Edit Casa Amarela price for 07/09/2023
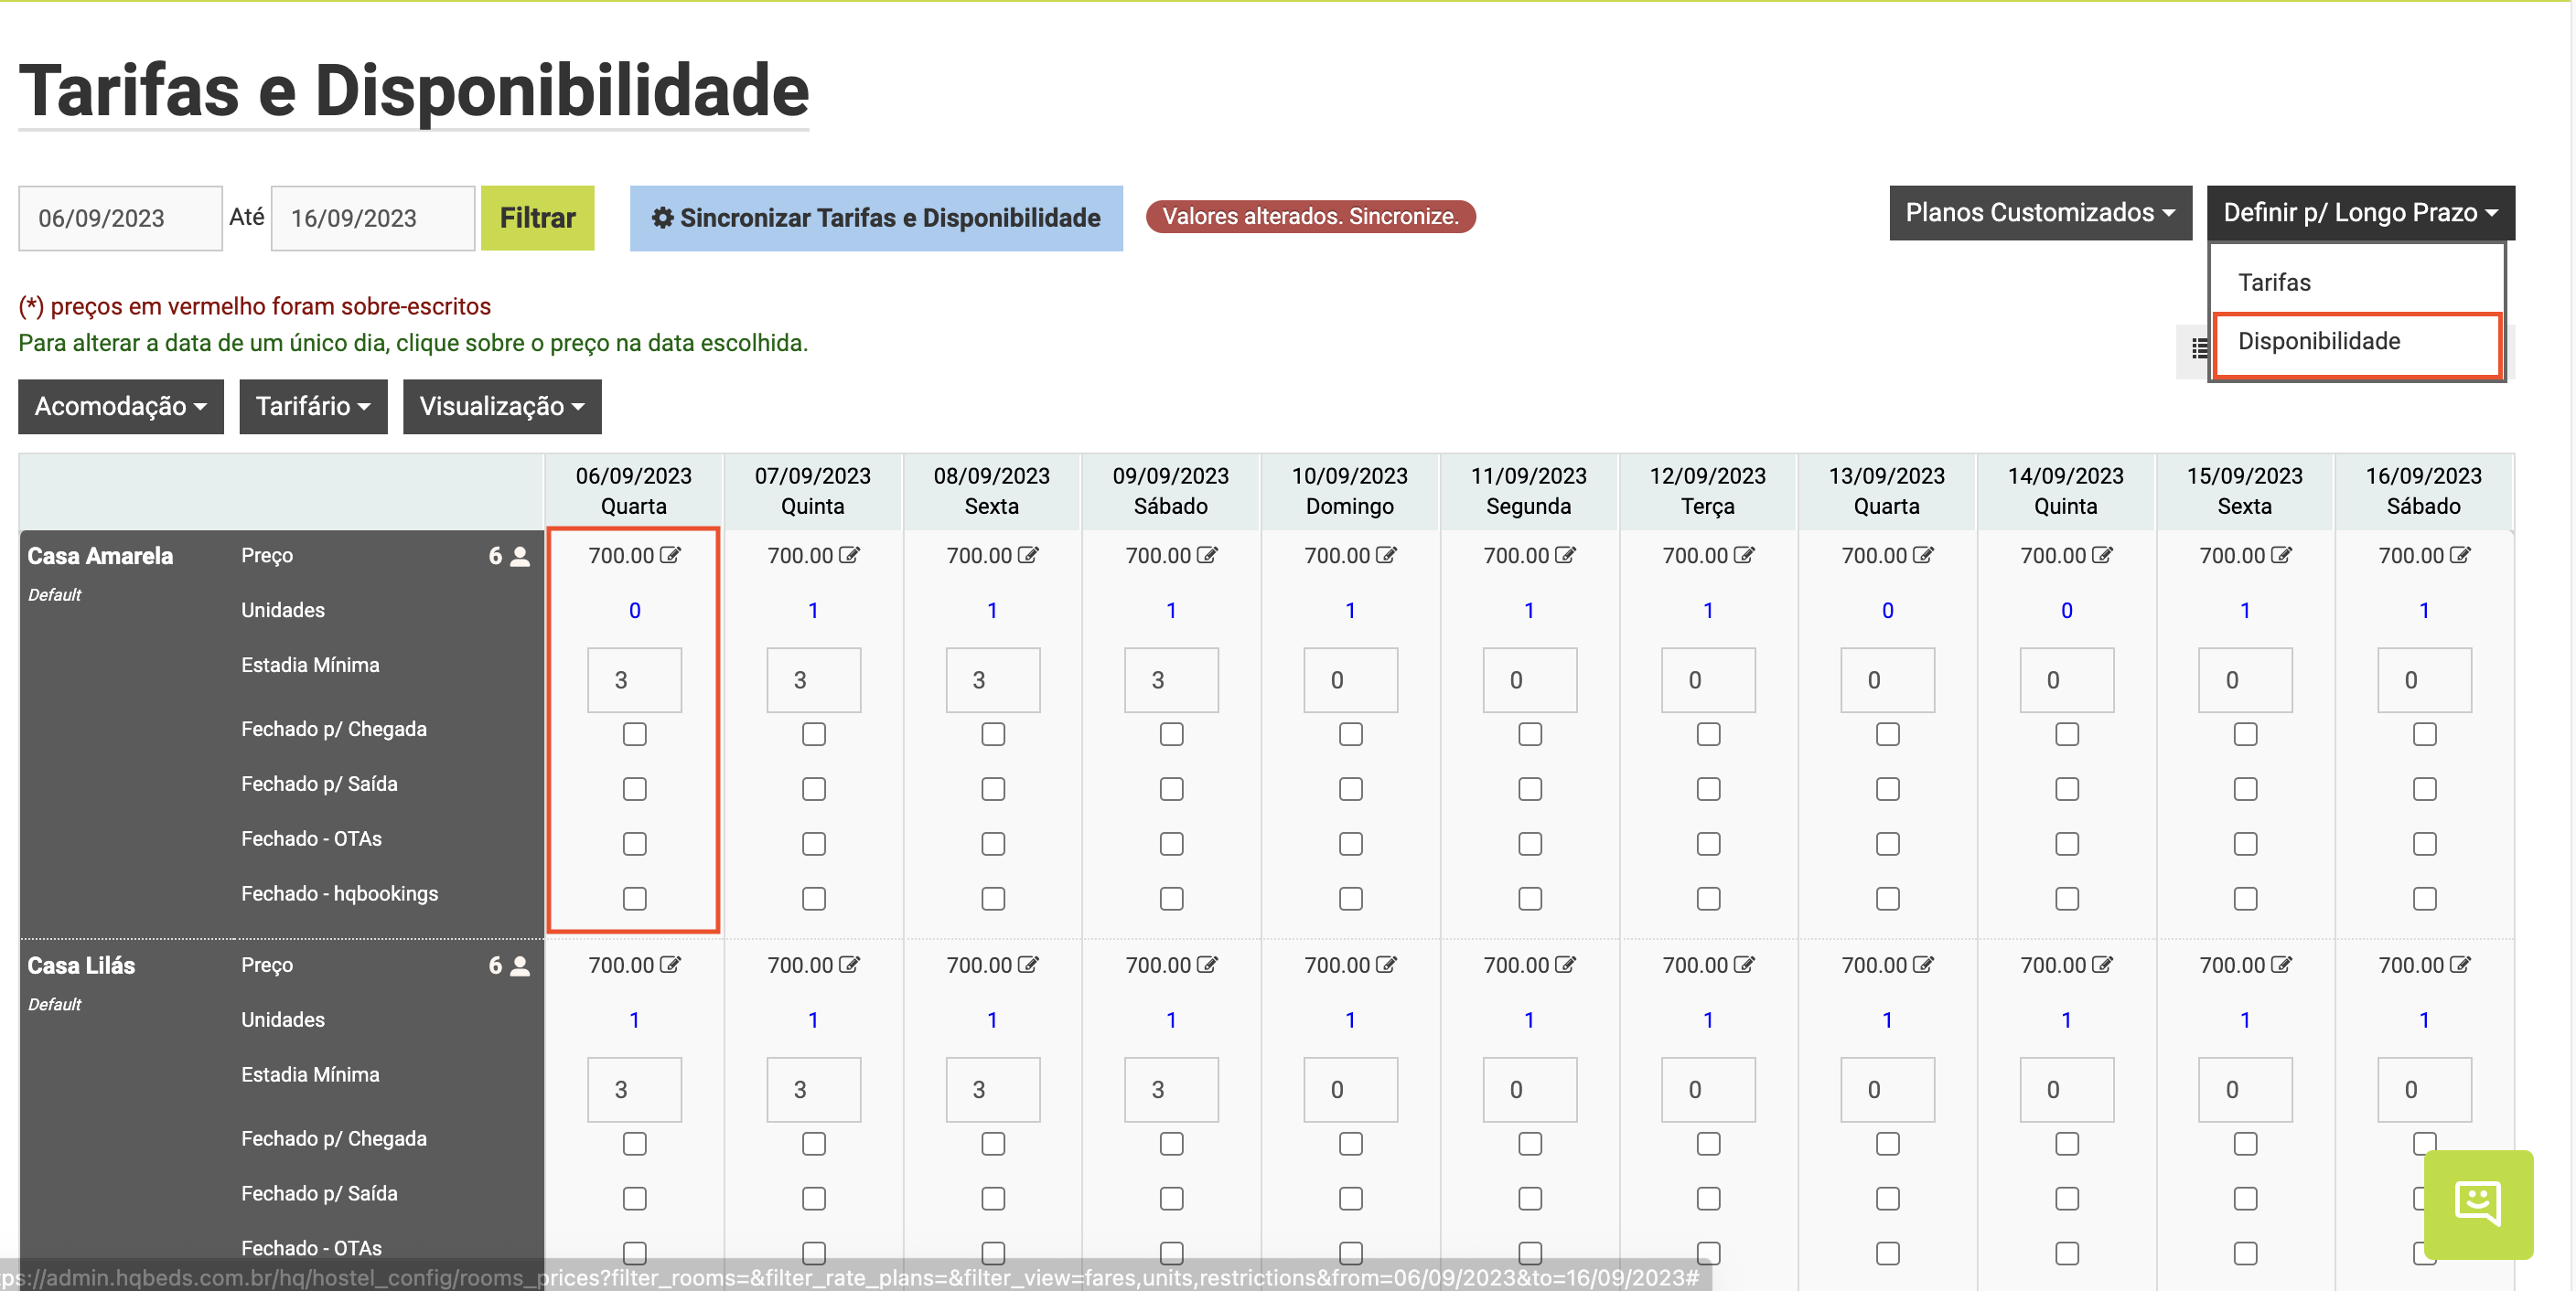 pos(849,555)
